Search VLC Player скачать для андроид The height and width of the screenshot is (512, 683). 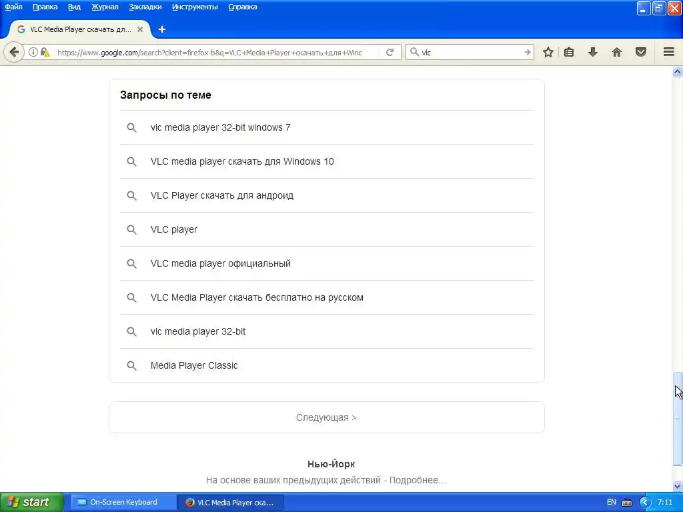pos(327,195)
